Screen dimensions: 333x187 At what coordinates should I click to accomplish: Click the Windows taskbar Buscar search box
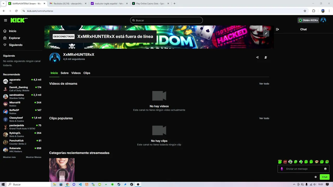[x=29, y=184]
